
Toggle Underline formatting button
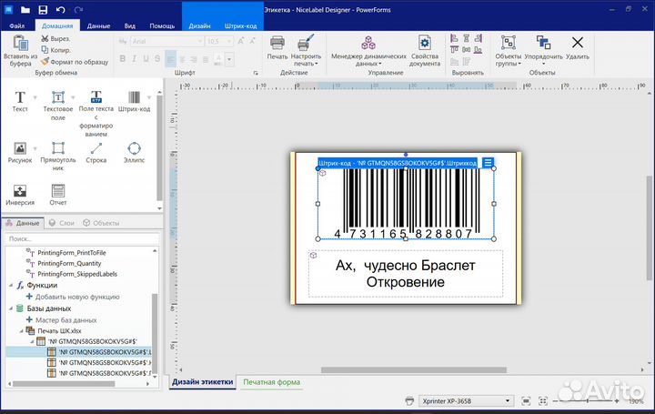146,59
